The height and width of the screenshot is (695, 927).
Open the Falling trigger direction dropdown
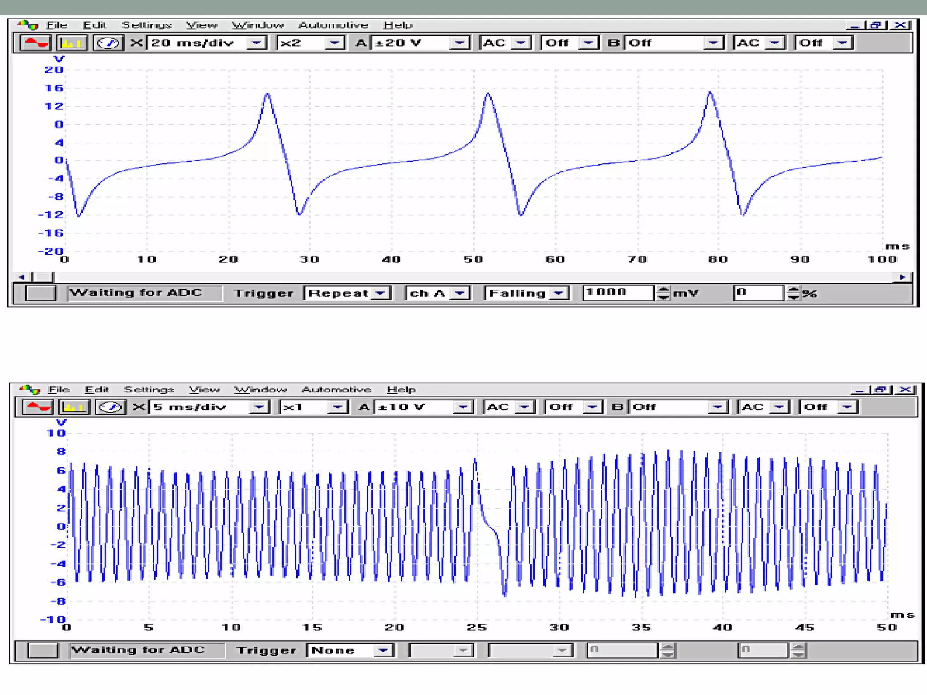(559, 293)
